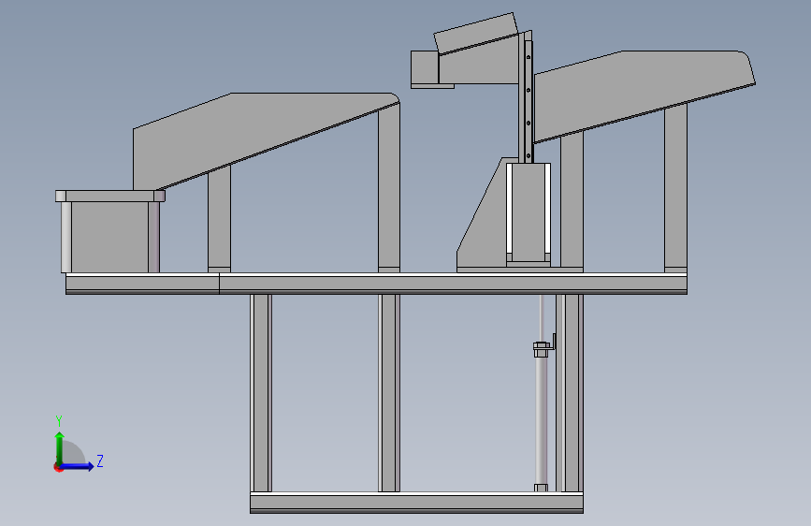Select the bottom base beam of the frame
811x526 pixels.
(416, 503)
